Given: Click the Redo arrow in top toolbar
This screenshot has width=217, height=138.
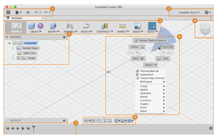Looking at the screenshot, I should tap(46, 12).
